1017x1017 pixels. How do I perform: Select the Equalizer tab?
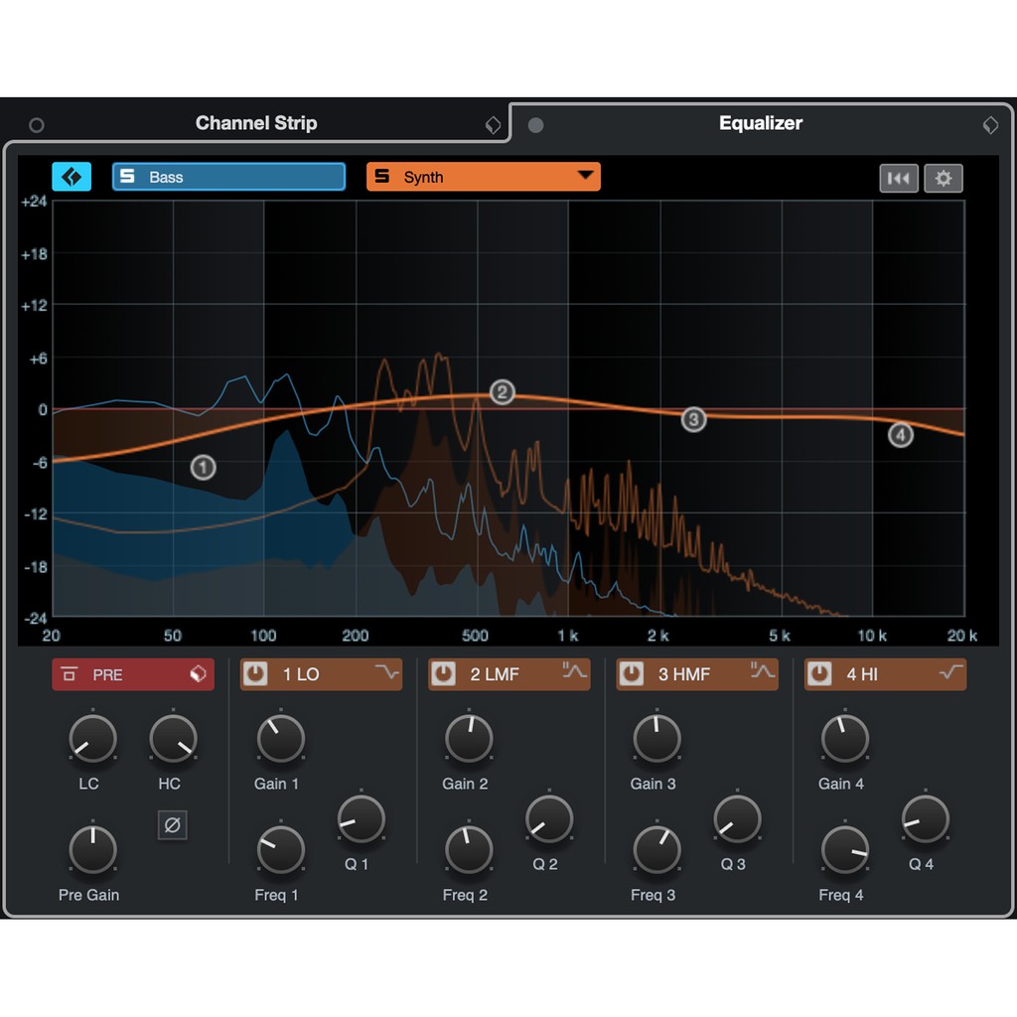pyautogui.click(x=760, y=123)
